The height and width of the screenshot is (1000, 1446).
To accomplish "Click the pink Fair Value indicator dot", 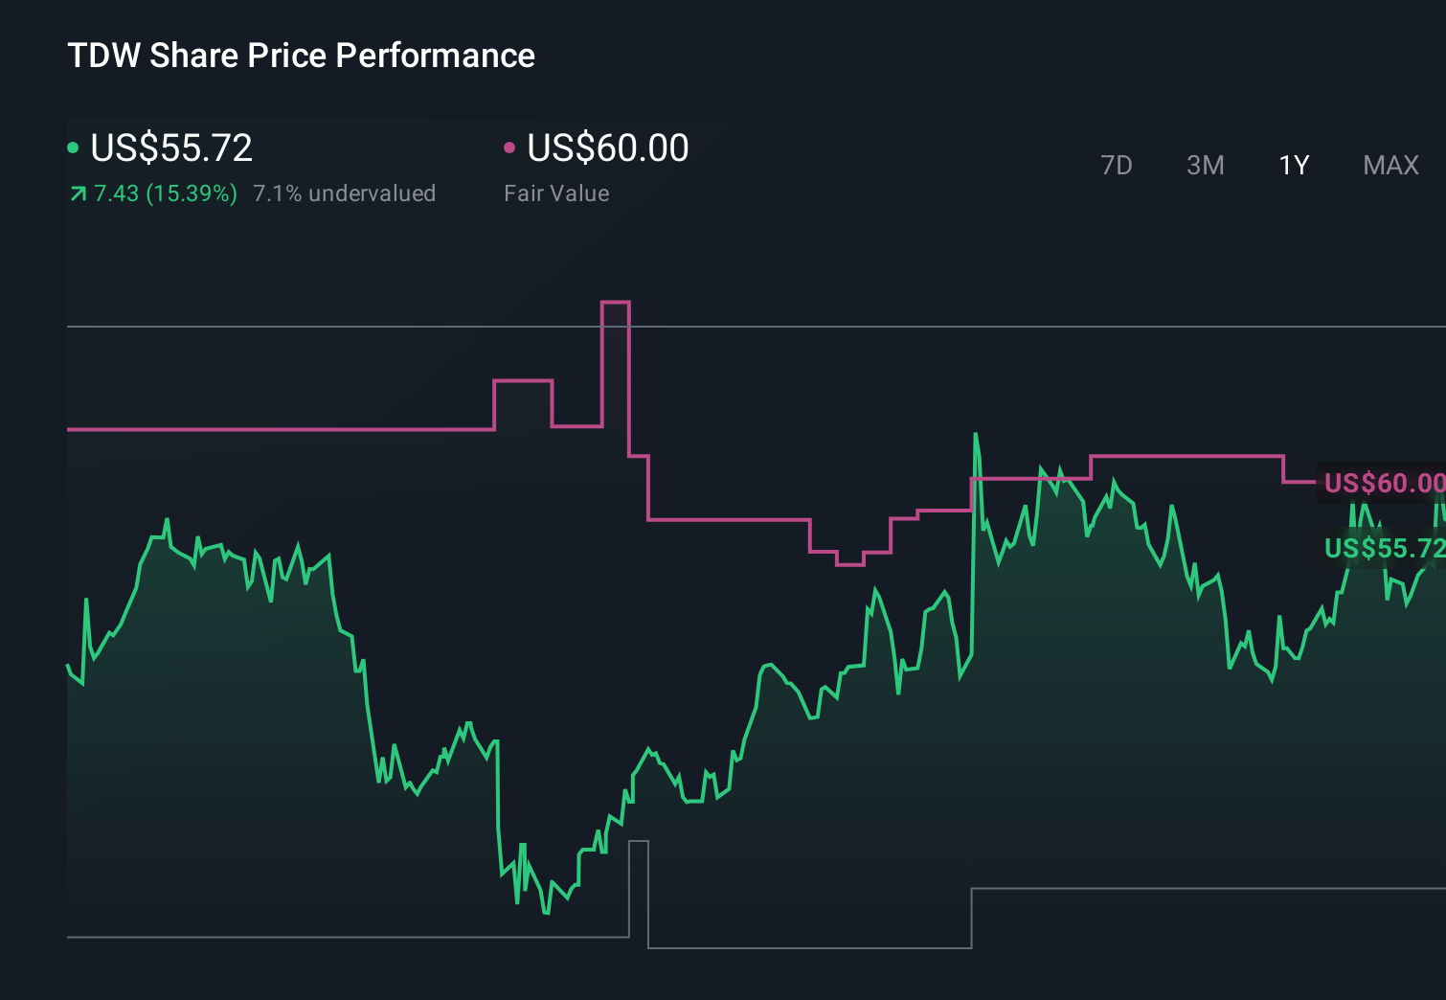I will pyautogui.click(x=510, y=148).
